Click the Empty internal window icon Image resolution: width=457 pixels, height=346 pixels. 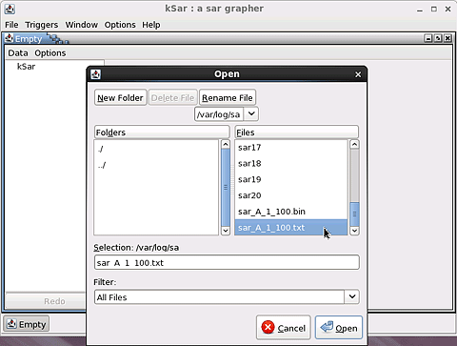pos(9,38)
